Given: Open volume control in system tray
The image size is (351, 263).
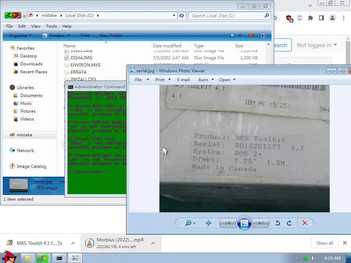Looking at the screenshot, I should coord(313,258).
